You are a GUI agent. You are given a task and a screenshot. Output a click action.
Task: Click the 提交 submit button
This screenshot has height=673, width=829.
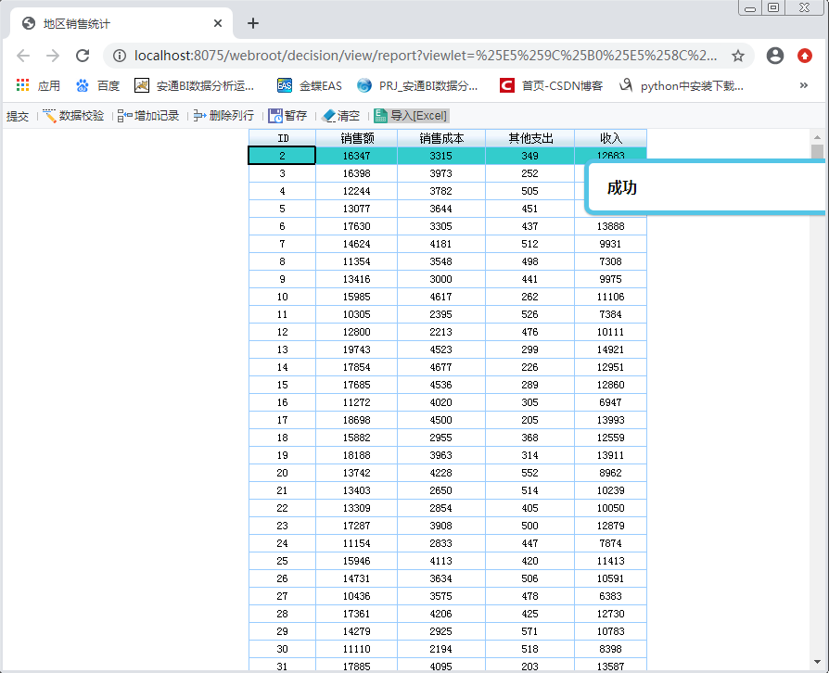(18, 116)
